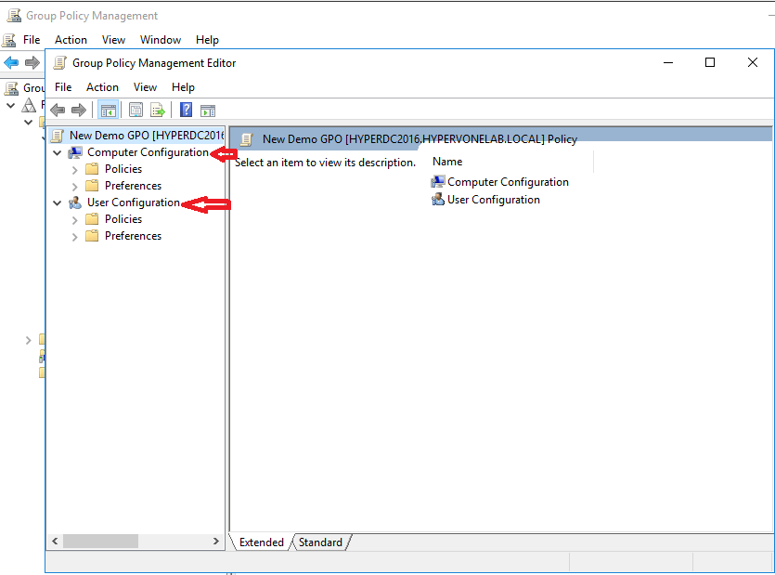
Task: Expand Preferences under User Configuration
Action: [x=74, y=235]
